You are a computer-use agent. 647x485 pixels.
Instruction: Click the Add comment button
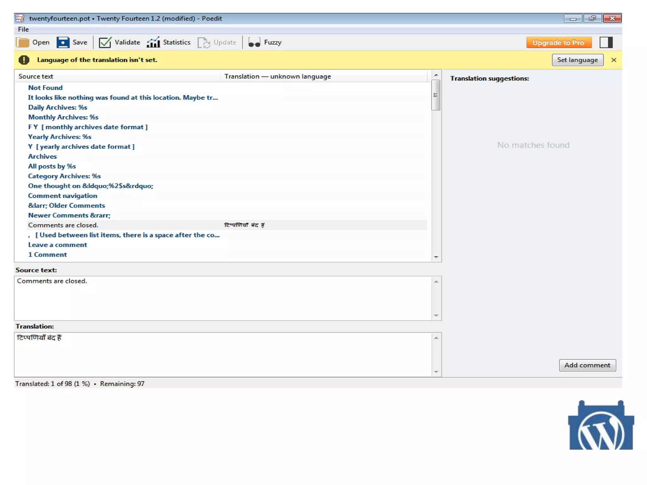(587, 365)
